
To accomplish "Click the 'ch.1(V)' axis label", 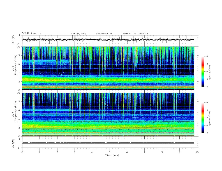I will (13, 40).
